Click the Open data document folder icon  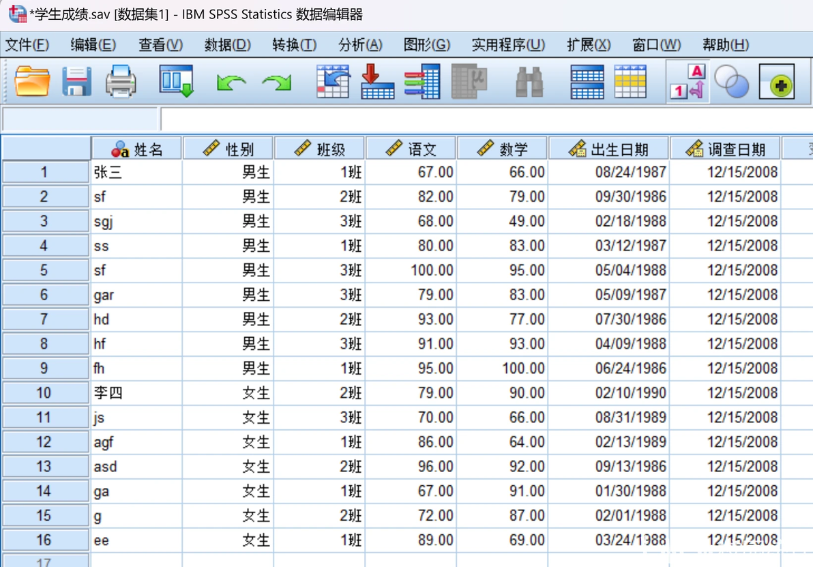(x=32, y=81)
